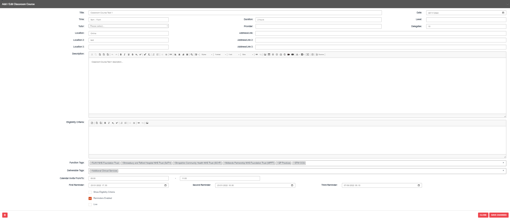Undo the last change in Description editor

[x=112, y=55]
